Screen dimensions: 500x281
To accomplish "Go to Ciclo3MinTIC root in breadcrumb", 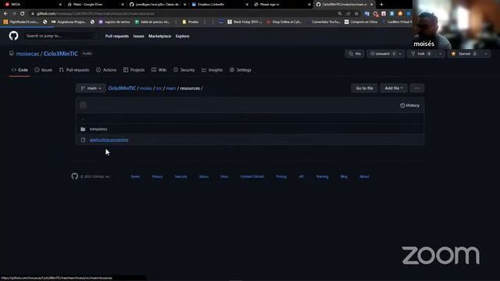I will pos(122,88).
